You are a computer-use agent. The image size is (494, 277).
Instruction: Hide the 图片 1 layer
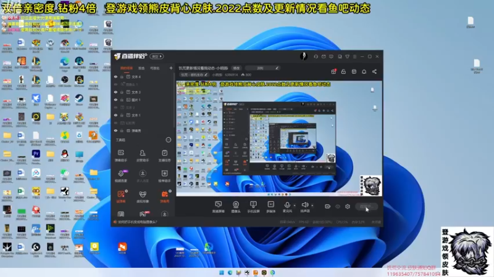pos(115,100)
